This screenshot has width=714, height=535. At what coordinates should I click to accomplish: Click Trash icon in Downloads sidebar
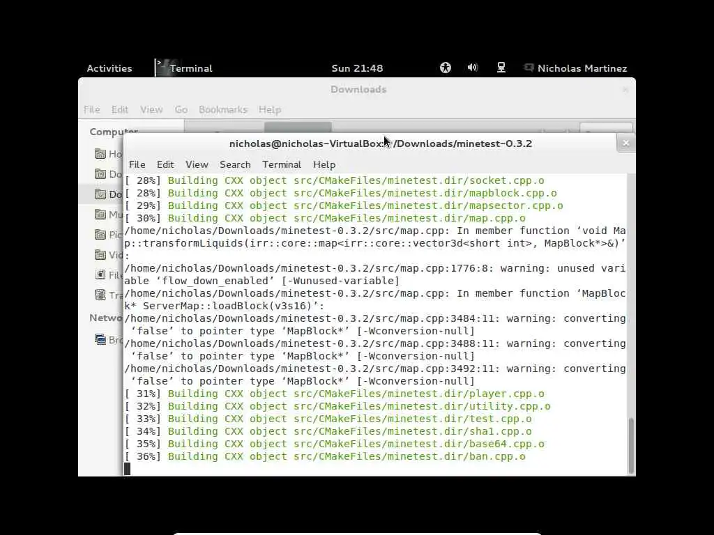click(x=100, y=295)
